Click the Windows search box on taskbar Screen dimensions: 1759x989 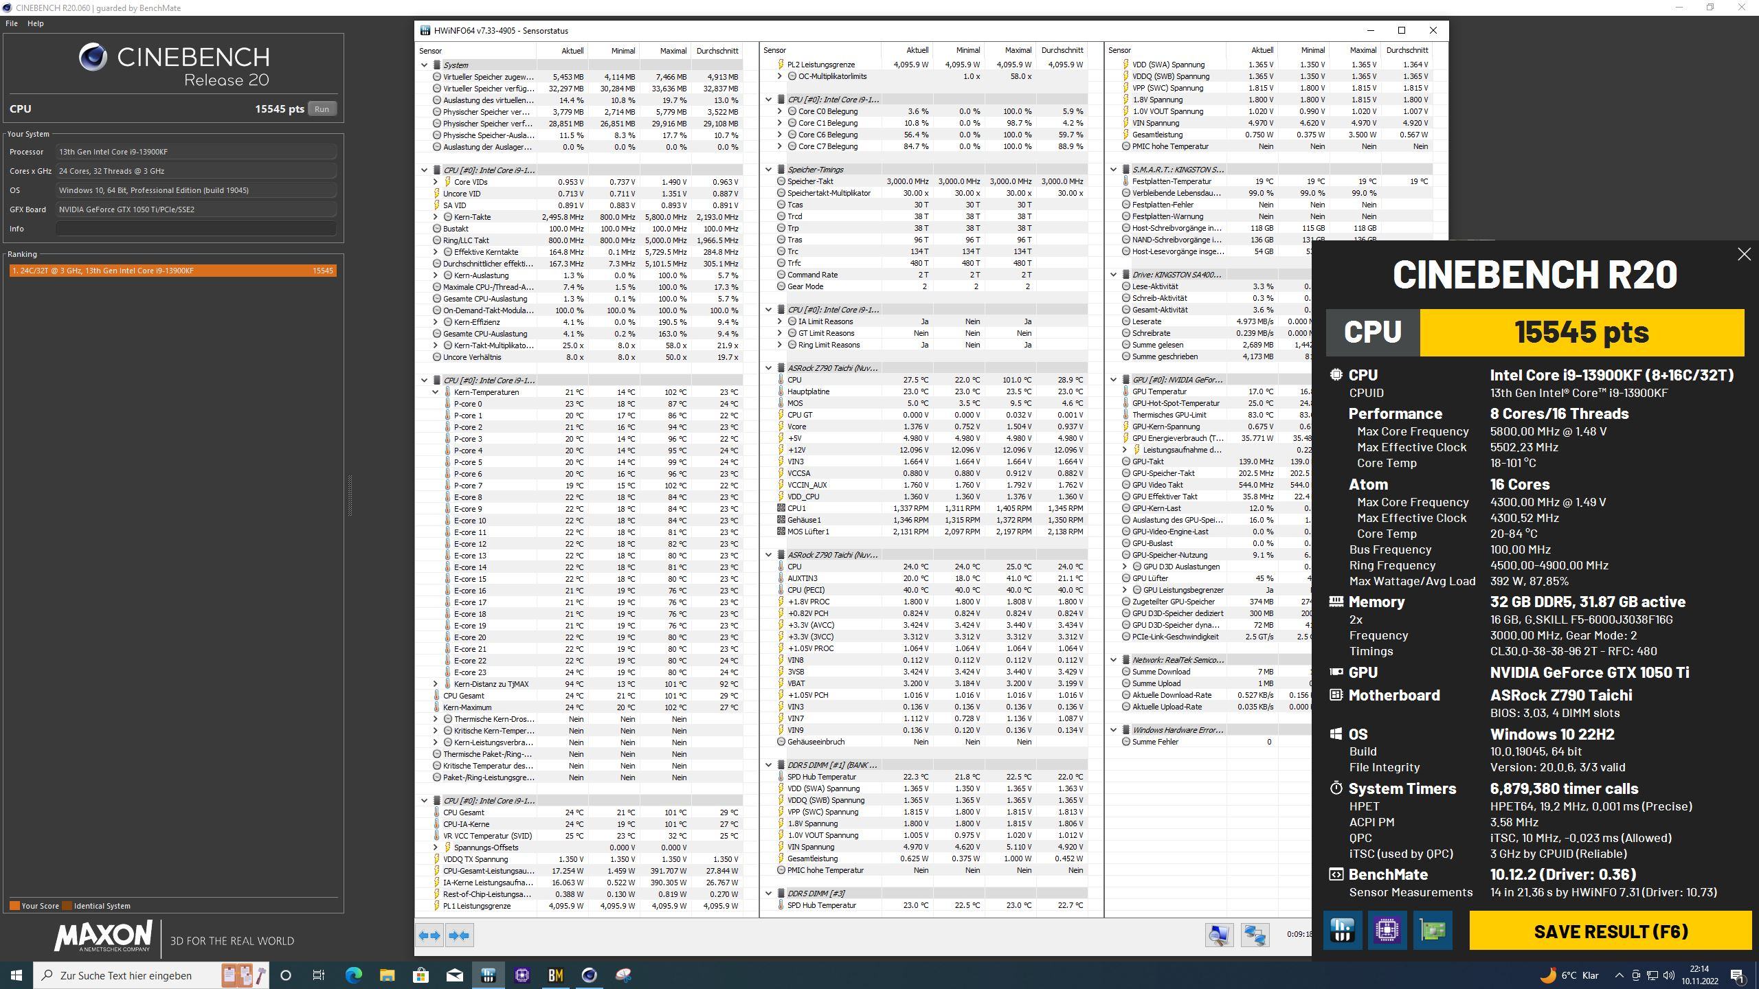[x=151, y=975]
